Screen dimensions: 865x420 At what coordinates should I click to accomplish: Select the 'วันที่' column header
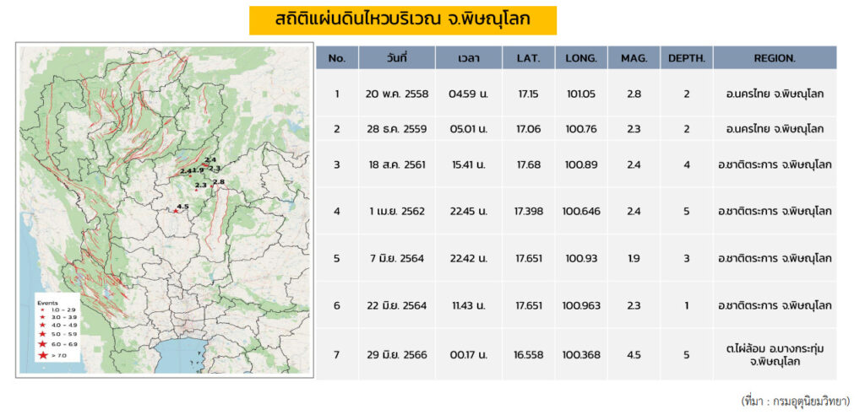tap(397, 58)
